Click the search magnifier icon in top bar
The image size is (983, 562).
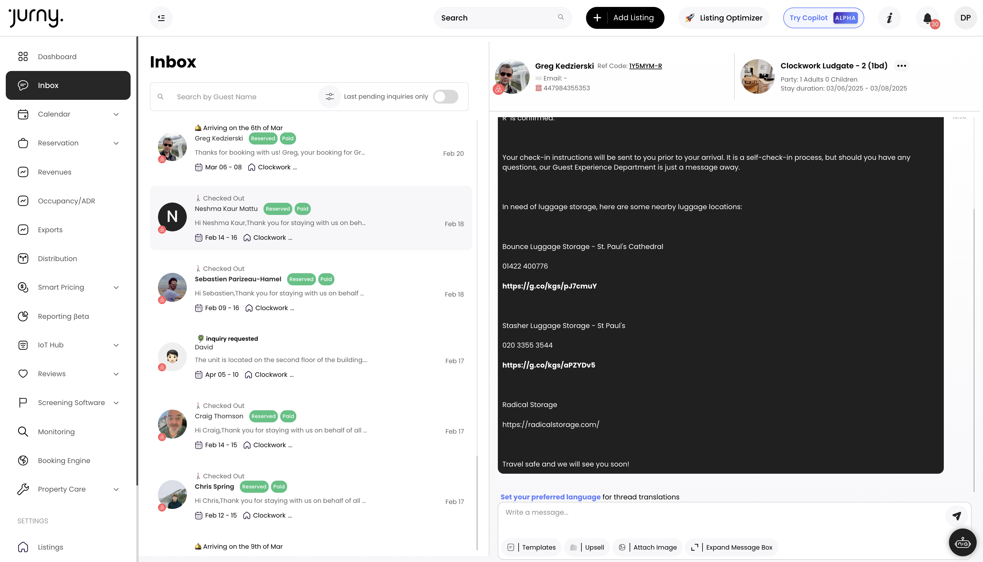pyautogui.click(x=561, y=17)
